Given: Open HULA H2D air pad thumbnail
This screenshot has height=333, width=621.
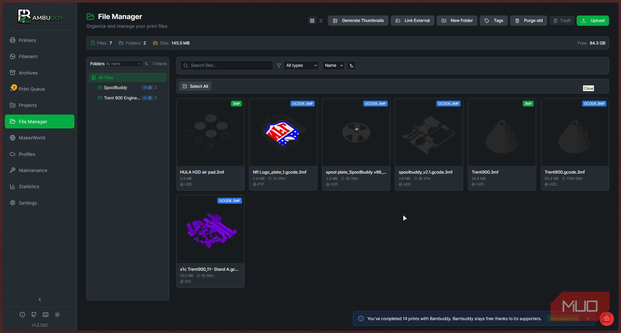Looking at the screenshot, I should coord(210,132).
